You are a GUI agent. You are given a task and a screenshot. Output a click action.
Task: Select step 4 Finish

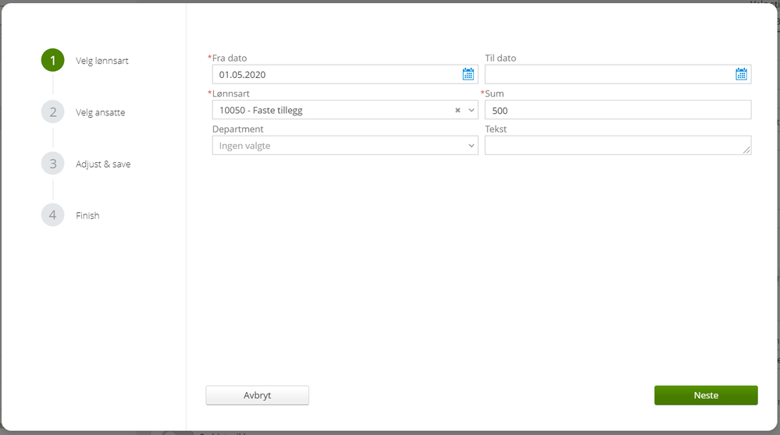click(70, 215)
